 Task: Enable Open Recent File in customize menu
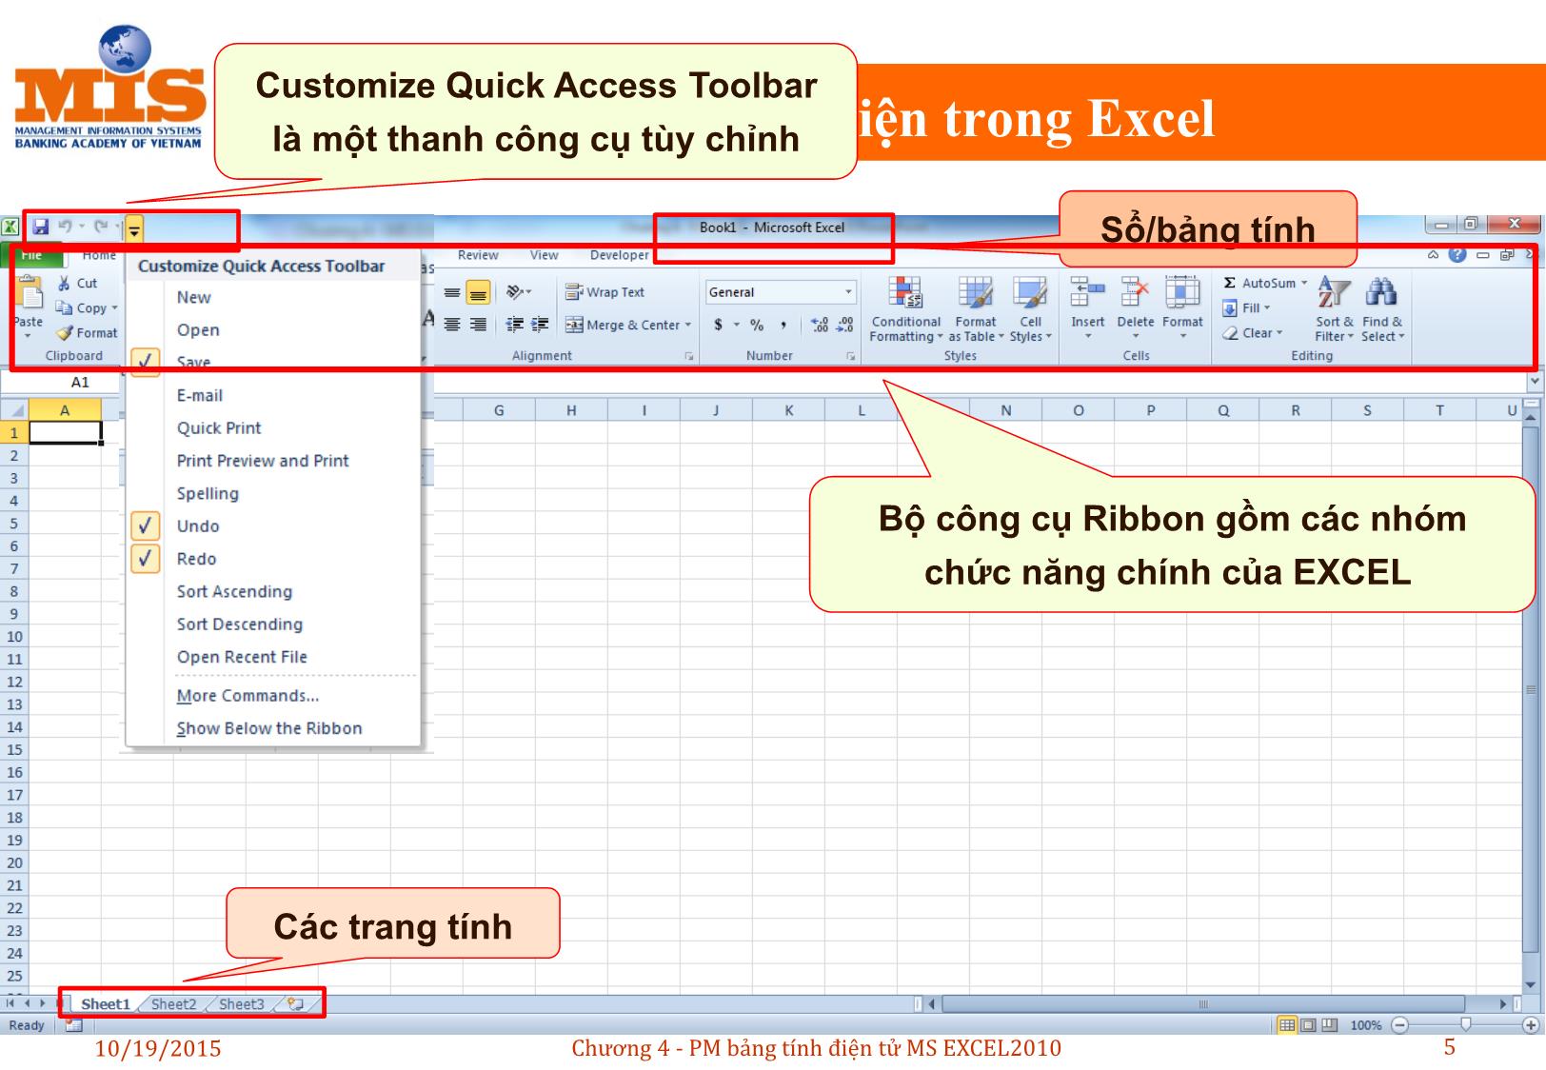(274, 657)
